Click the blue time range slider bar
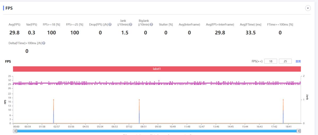 click(x=157, y=131)
